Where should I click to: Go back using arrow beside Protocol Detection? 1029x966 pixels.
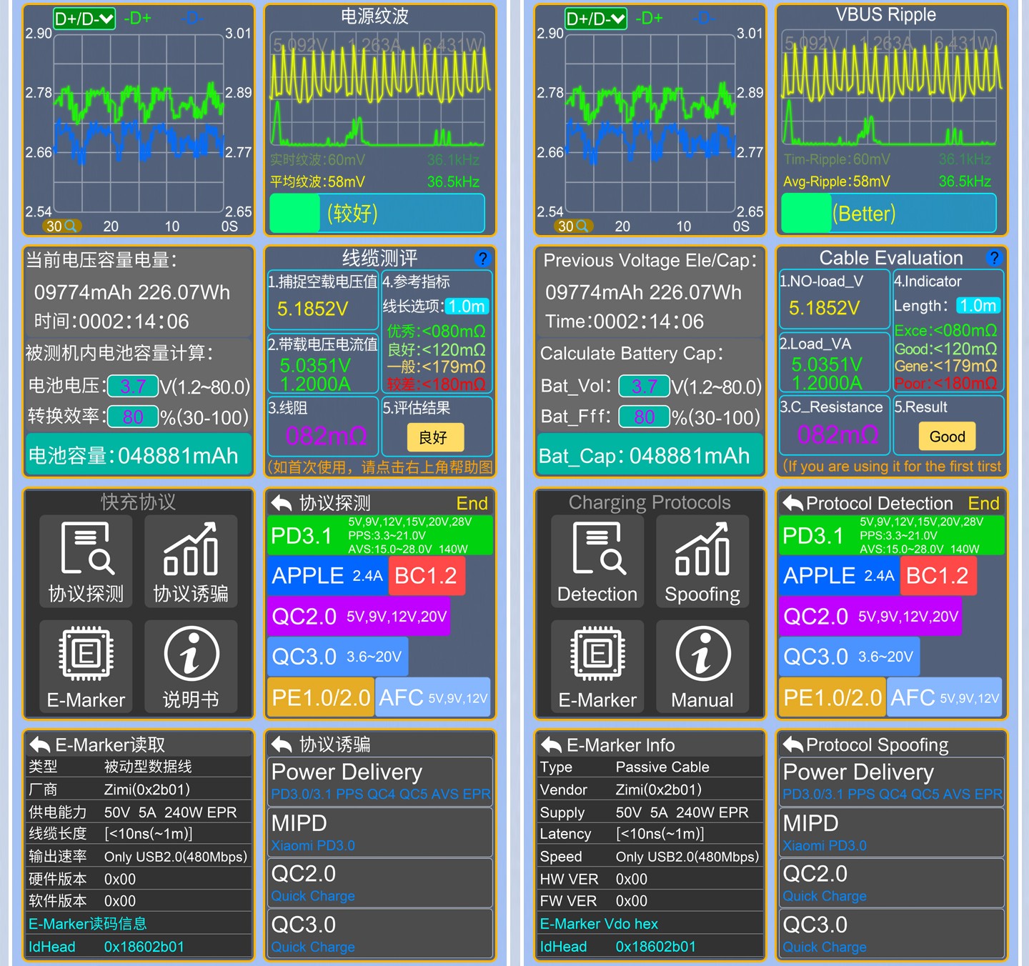(x=793, y=504)
